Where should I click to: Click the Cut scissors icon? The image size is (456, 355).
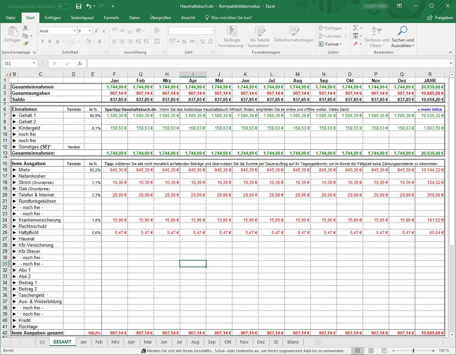tap(25, 28)
